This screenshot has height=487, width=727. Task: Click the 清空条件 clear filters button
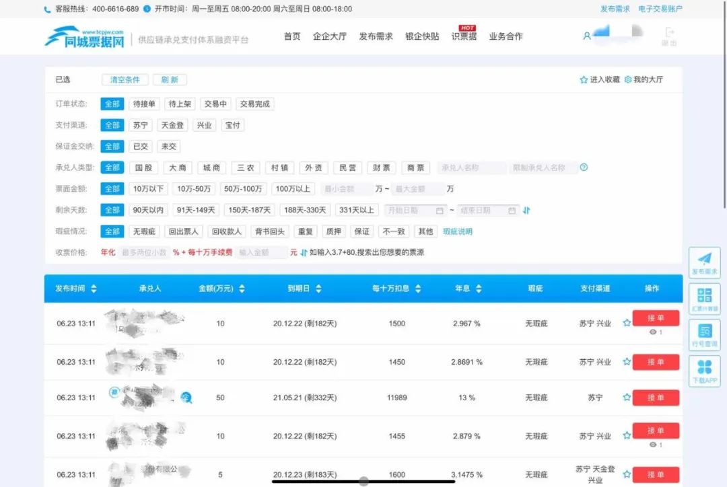tap(125, 79)
